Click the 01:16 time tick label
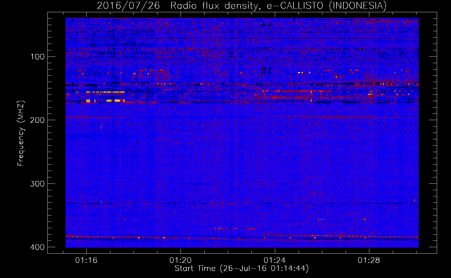 (86, 260)
